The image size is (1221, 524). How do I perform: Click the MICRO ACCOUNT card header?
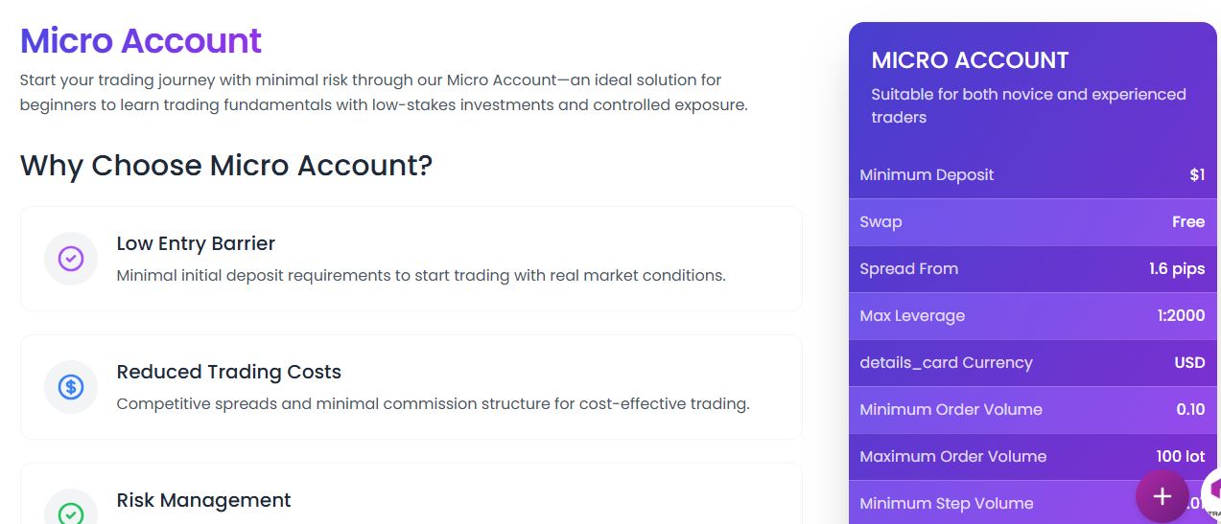[970, 60]
